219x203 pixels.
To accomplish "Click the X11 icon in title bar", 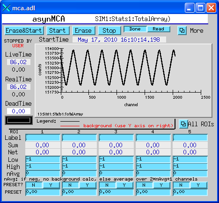I will tap(7, 8).
